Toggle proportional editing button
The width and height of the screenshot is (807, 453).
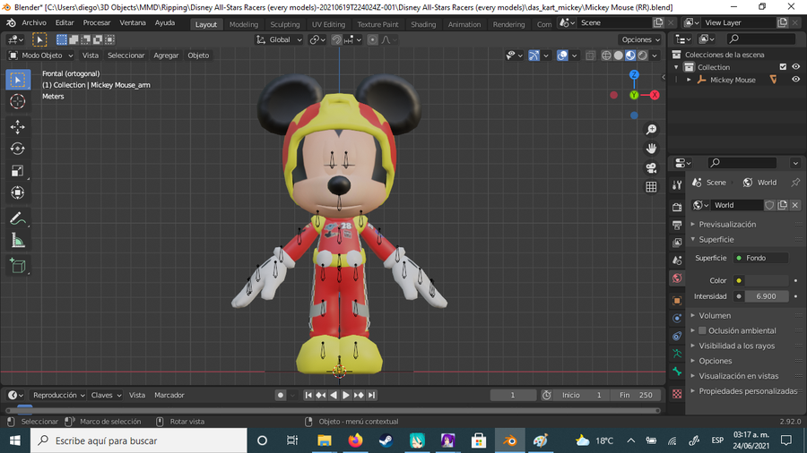click(x=373, y=39)
